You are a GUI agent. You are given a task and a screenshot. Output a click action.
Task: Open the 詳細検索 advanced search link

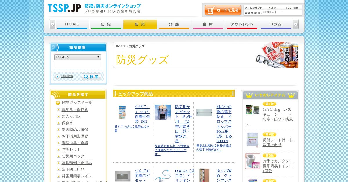(67, 76)
